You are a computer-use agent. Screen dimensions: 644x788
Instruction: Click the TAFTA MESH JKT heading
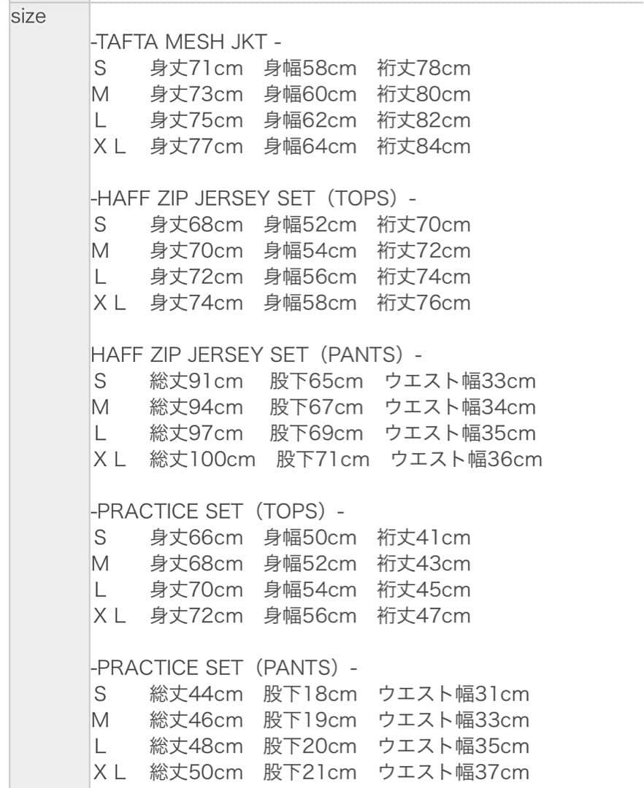(x=185, y=42)
